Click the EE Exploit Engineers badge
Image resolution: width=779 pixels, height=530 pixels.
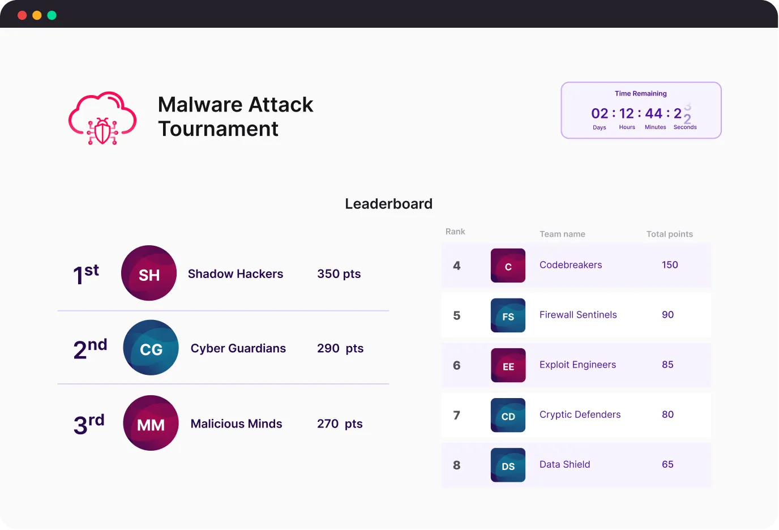pyautogui.click(x=508, y=365)
